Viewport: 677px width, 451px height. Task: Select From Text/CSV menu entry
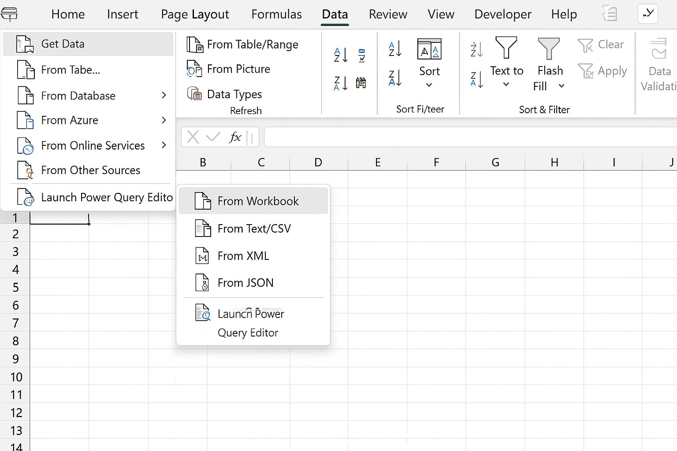[253, 229]
